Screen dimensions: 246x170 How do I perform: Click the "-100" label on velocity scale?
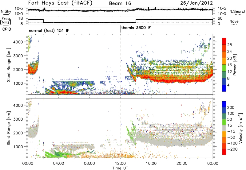[x=232, y=143]
